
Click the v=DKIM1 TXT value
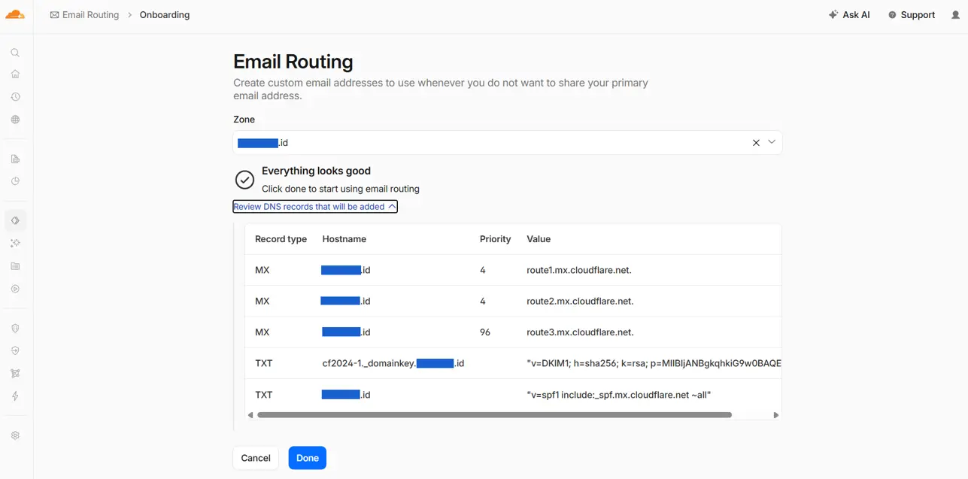coord(654,363)
